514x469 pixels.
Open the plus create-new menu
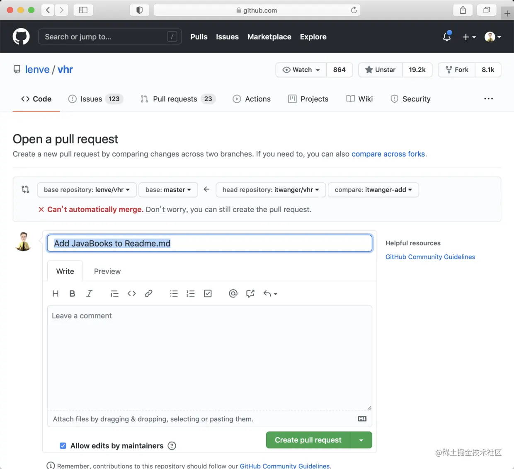pos(469,37)
